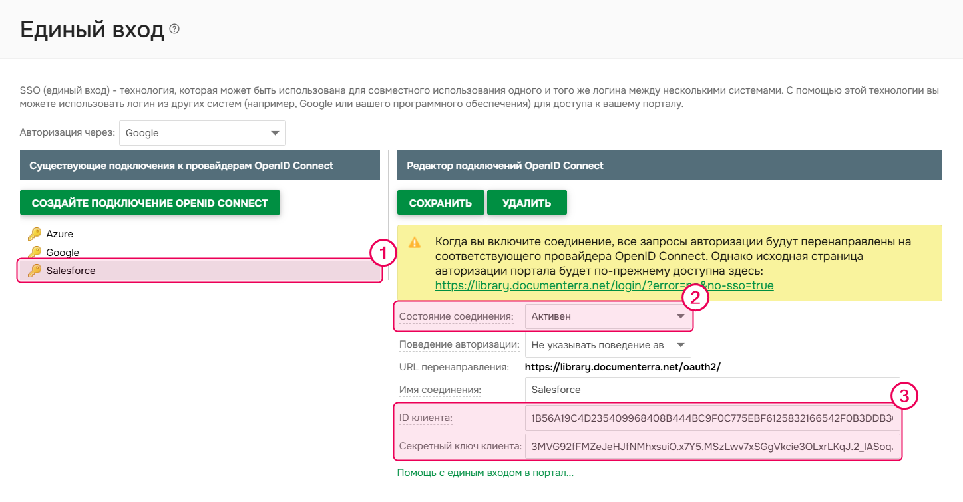
Task: Select the Google connection
Action: [64, 252]
